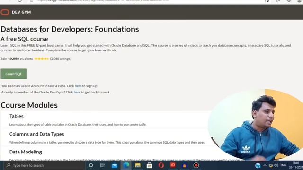Open volume control in system tray

point(276,165)
